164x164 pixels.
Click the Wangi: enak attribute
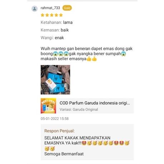point(52,38)
